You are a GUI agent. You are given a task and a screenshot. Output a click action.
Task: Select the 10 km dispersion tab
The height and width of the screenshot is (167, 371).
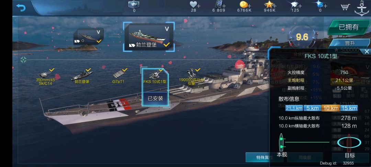tap(330, 108)
